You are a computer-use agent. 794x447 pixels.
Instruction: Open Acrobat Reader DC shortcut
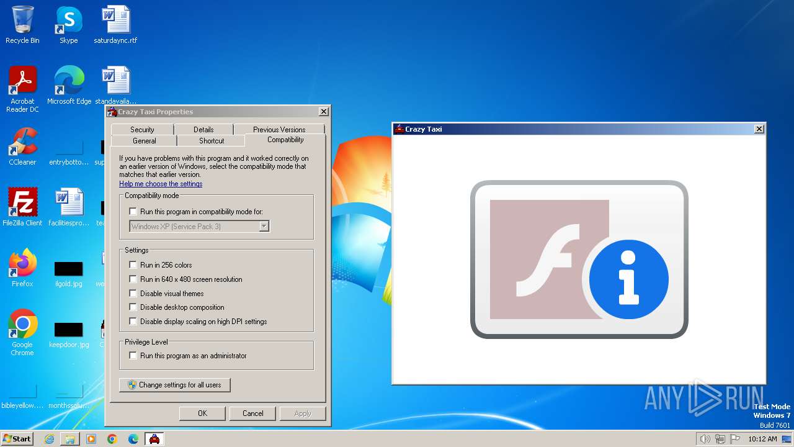coord(22,89)
